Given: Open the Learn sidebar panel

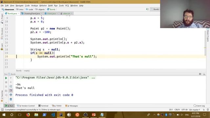Looking at the screenshot, I should [2, 47].
